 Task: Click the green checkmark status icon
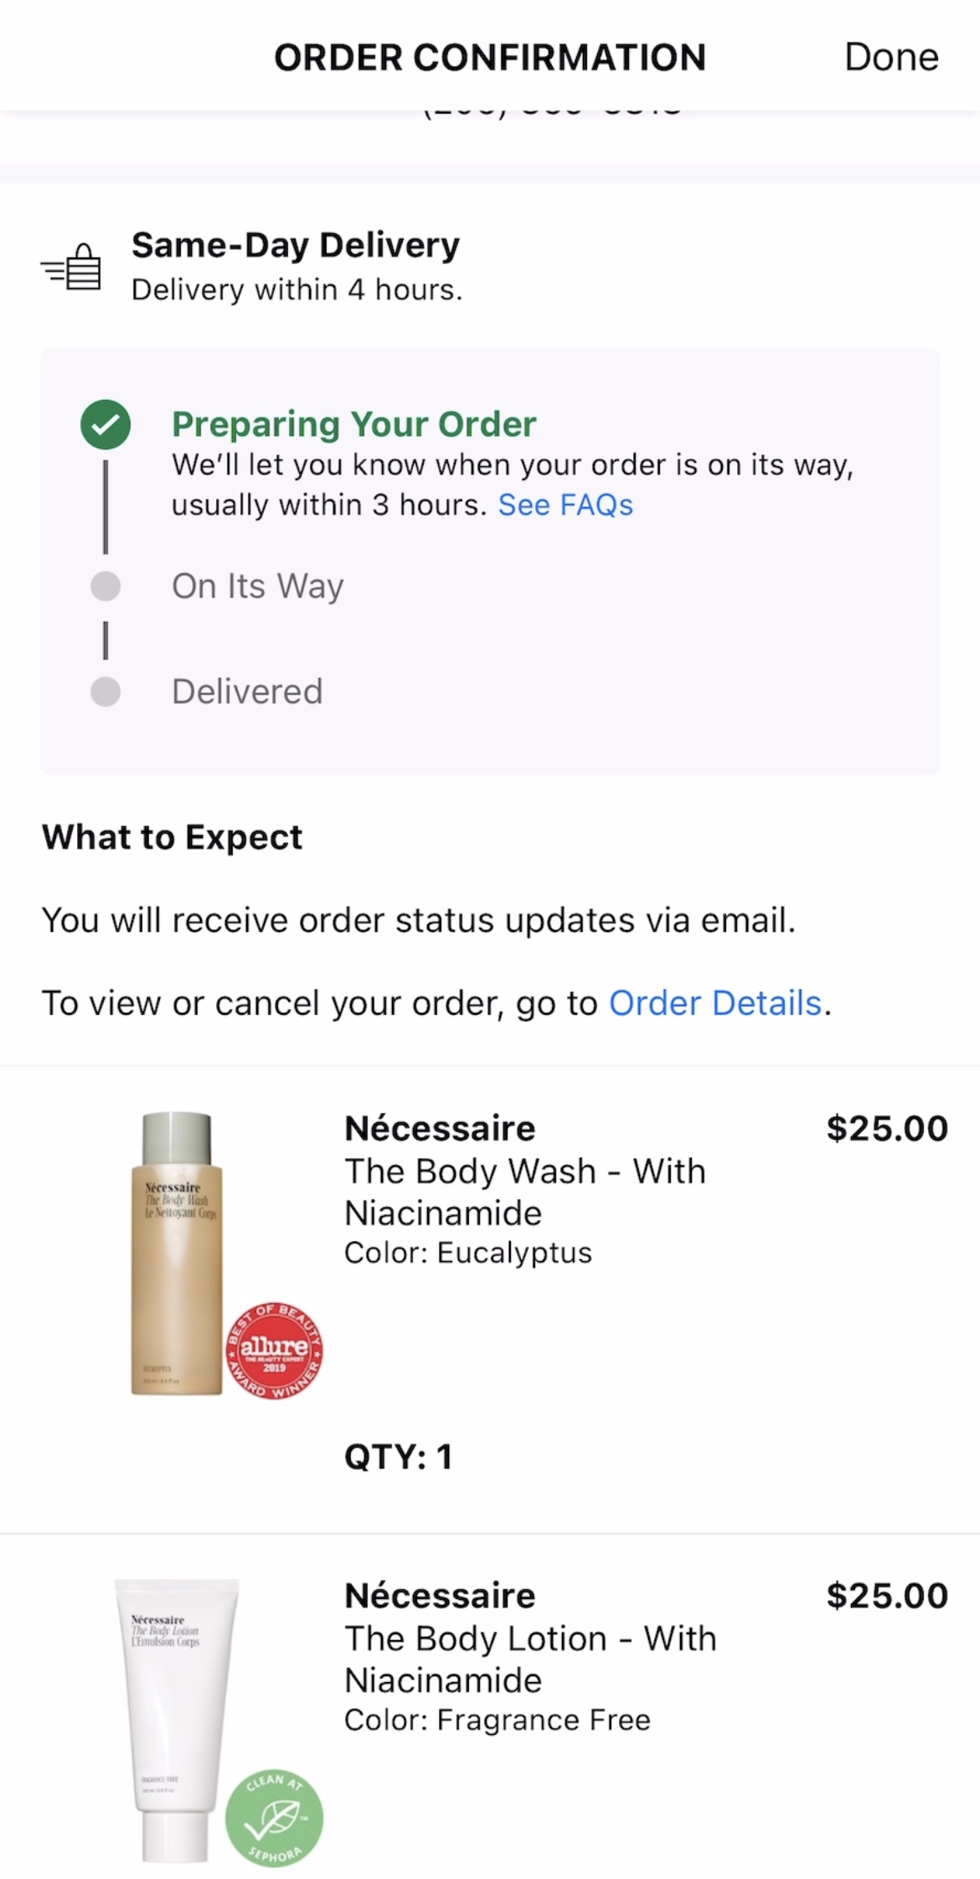(x=106, y=425)
